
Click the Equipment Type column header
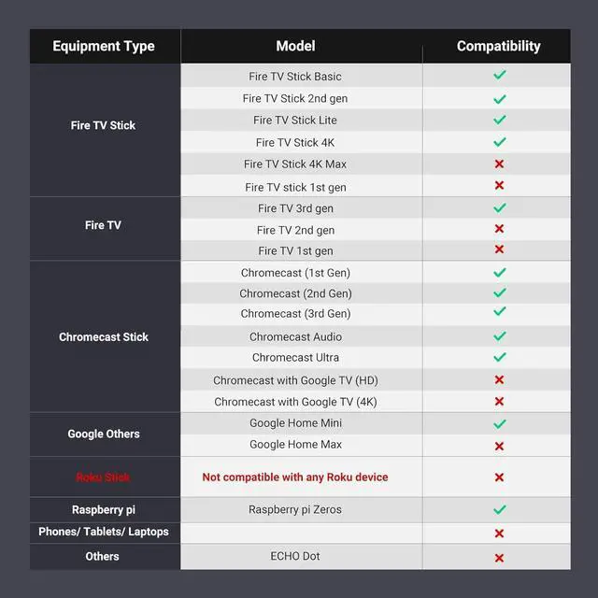point(104,46)
